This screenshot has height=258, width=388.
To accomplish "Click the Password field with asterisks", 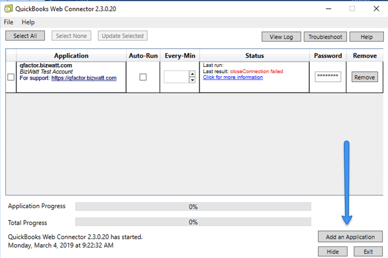I will click(x=328, y=77).
